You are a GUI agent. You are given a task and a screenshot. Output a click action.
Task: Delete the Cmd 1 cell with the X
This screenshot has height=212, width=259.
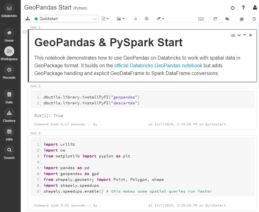tap(251, 35)
